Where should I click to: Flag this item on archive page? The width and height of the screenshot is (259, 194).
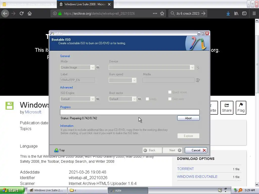pyautogui.click(x=241, y=108)
